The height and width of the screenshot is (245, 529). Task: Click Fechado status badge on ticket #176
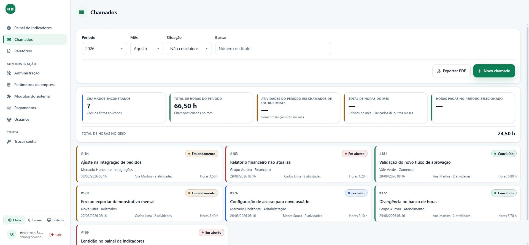(x=356, y=193)
